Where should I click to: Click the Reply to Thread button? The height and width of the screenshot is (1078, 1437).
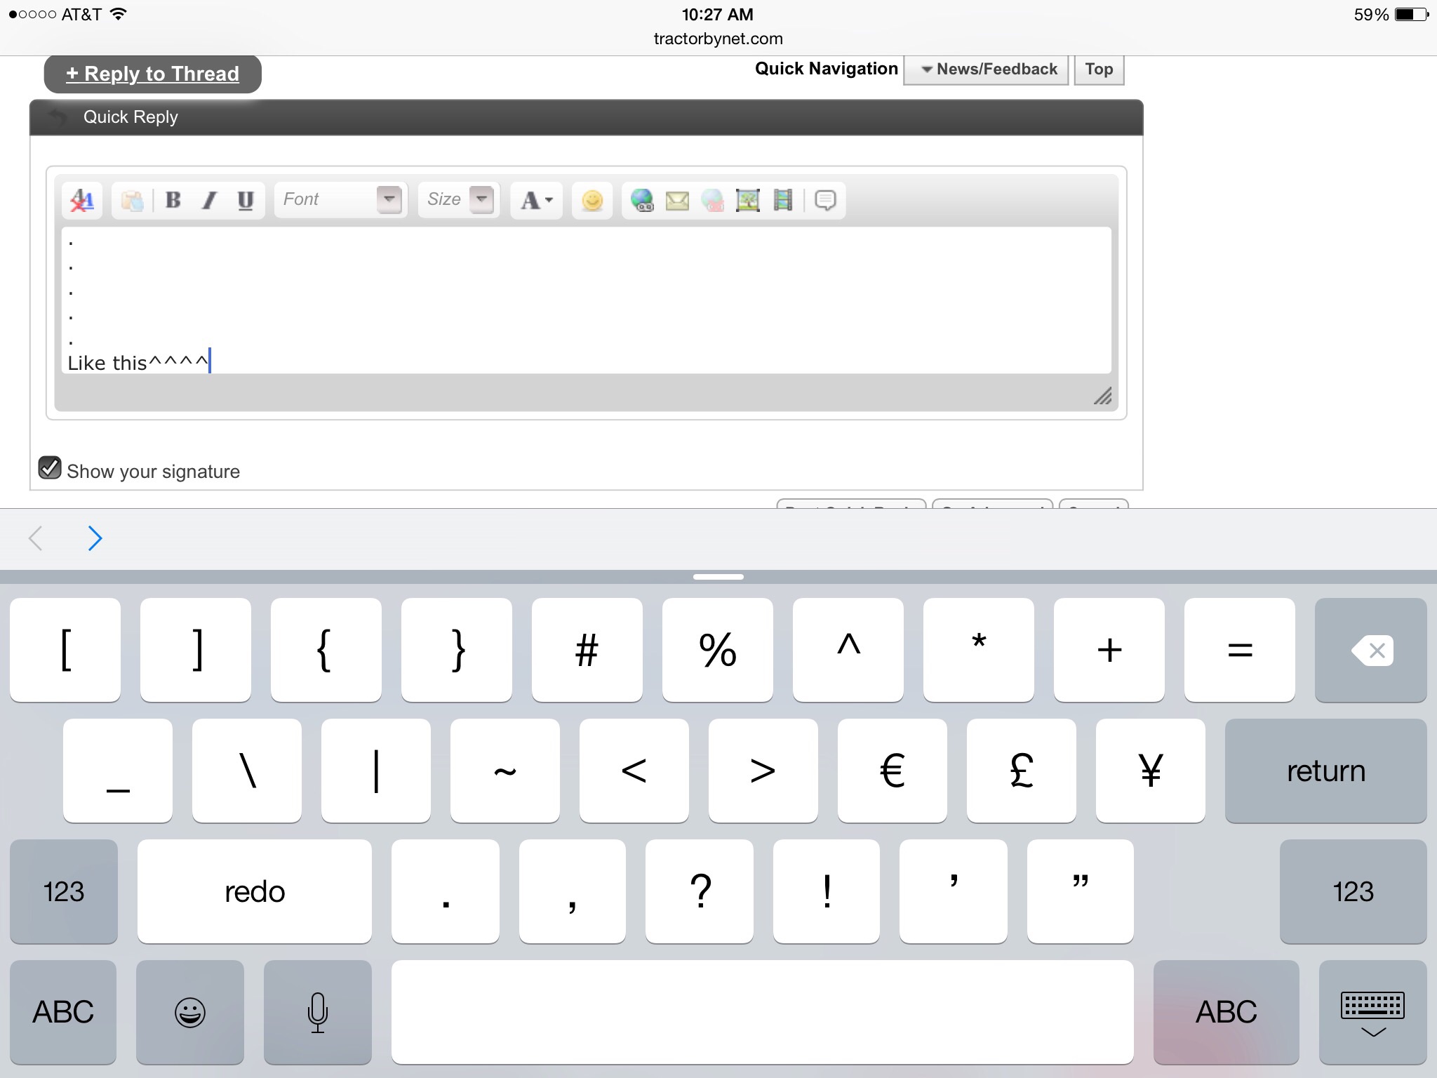click(x=153, y=74)
